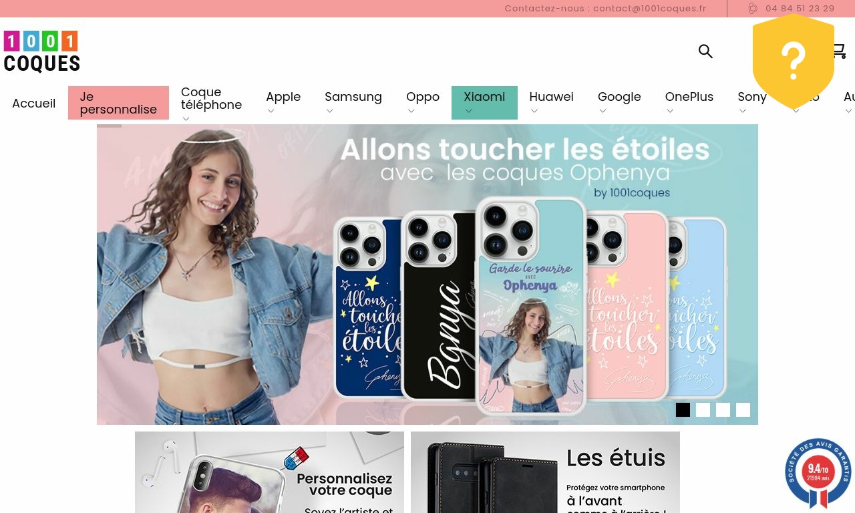The width and height of the screenshot is (855, 513).
Task: Open the Huawei menu item
Action: (x=551, y=97)
